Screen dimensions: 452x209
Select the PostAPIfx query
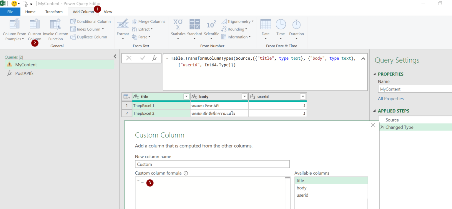[x=24, y=73]
